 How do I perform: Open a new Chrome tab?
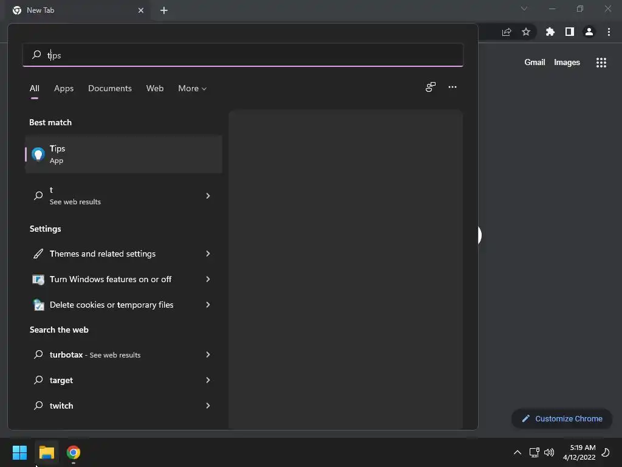point(164,10)
